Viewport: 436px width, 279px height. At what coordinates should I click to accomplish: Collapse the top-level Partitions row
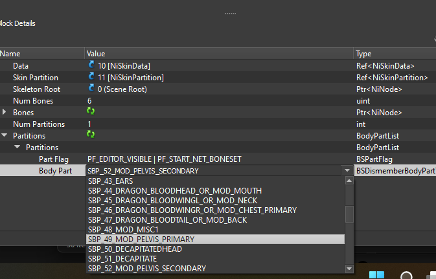coord(4,135)
